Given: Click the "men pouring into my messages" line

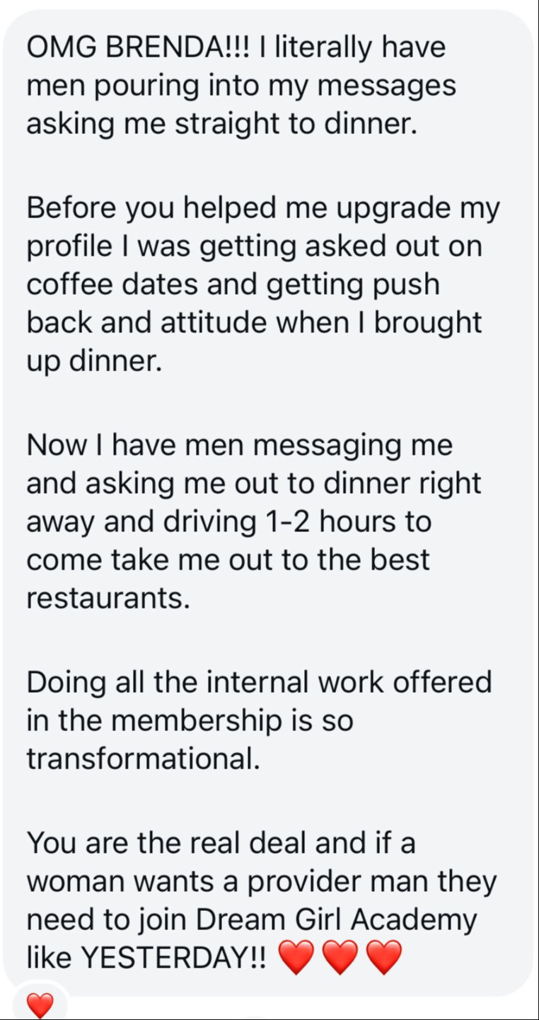Looking at the screenshot, I should point(241,86).
